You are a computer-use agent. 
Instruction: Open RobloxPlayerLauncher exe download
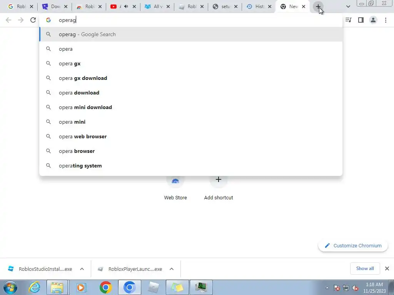pos(131,269)
